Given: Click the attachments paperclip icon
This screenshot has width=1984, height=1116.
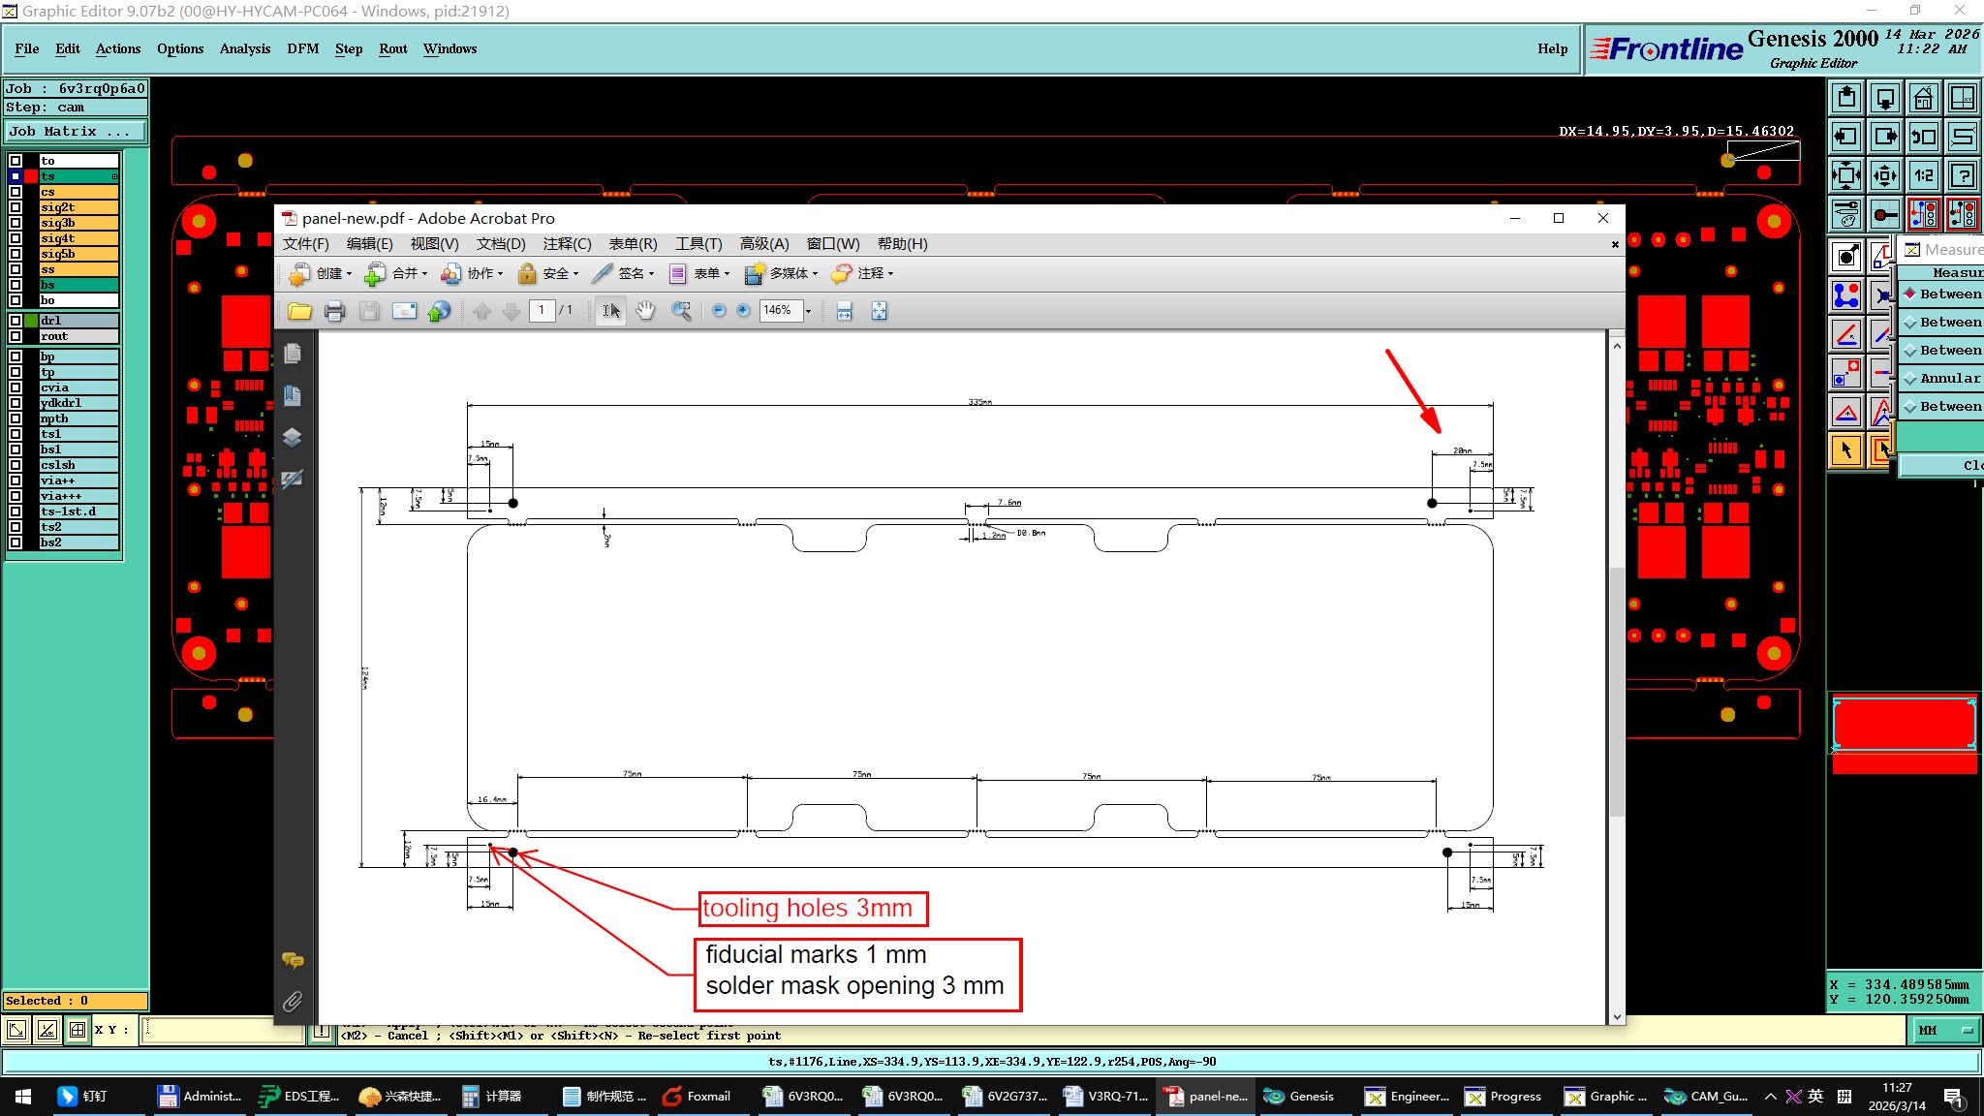Looking at the screenshot, I should pos(293,1002).
